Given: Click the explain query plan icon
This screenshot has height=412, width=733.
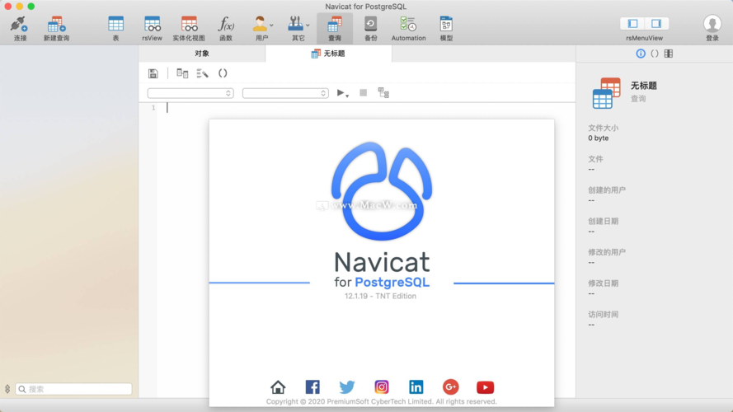Looking at the screenshot, I should [383, 93].
